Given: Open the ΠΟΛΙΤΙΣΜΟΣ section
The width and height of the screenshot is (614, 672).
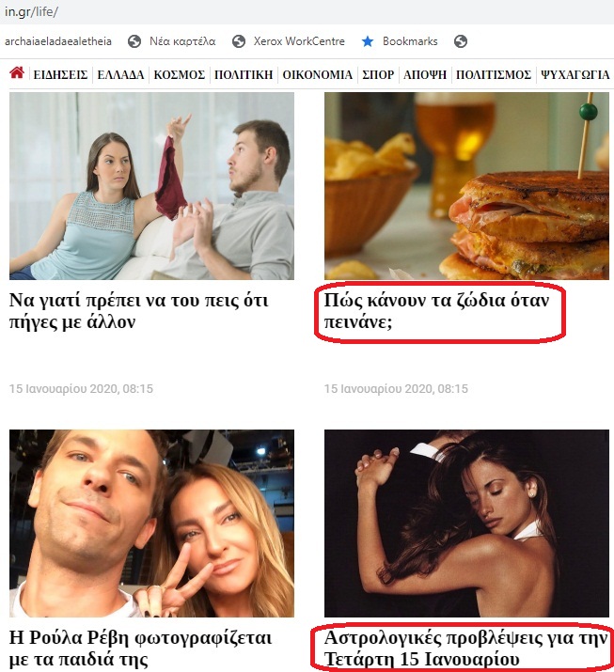Looking at the screenshot, I should (x=494, y=74).
